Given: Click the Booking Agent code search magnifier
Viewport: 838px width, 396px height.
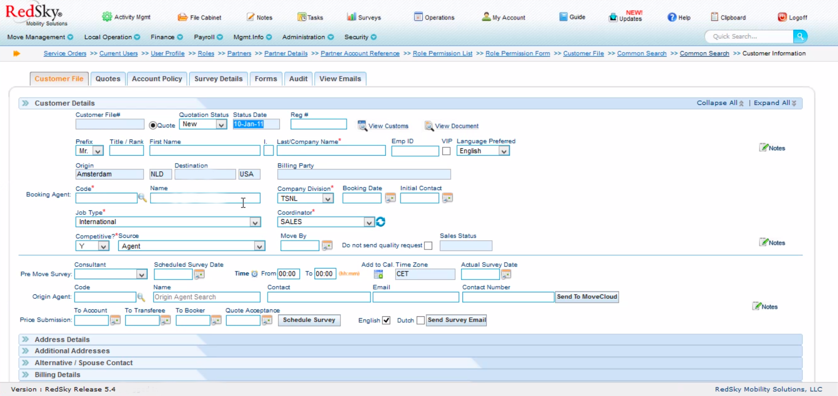Looking at the screenshot, I should pos(142,198).
